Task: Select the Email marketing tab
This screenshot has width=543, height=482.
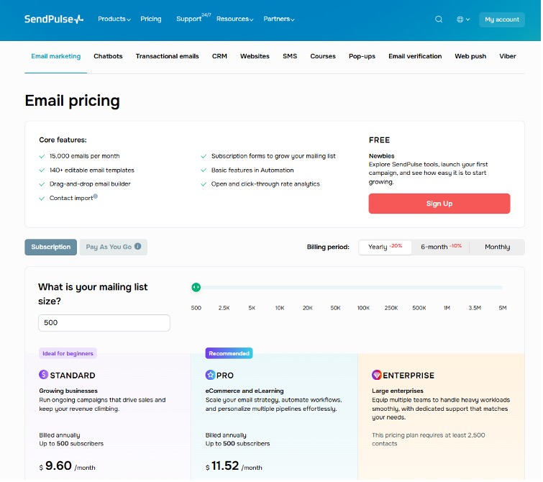Action: click(x=56, y=57)
